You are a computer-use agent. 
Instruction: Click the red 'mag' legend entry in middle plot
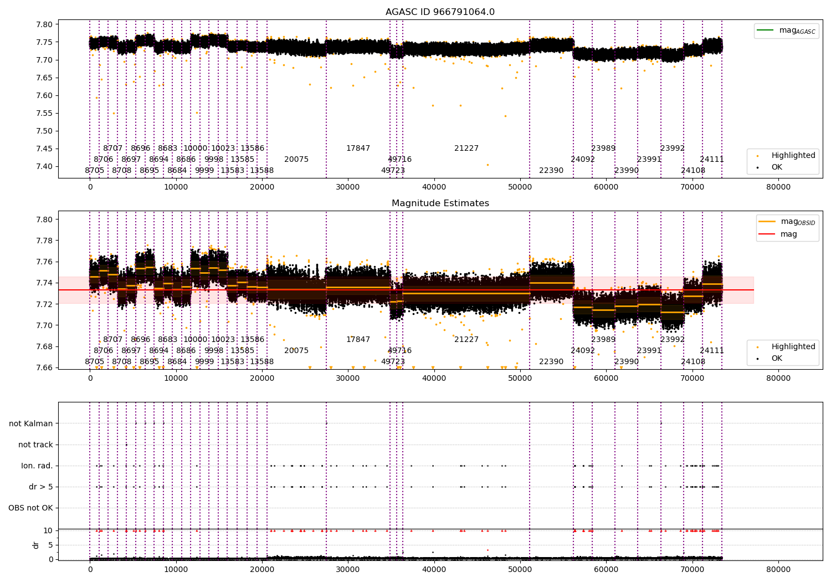[778, 234]
